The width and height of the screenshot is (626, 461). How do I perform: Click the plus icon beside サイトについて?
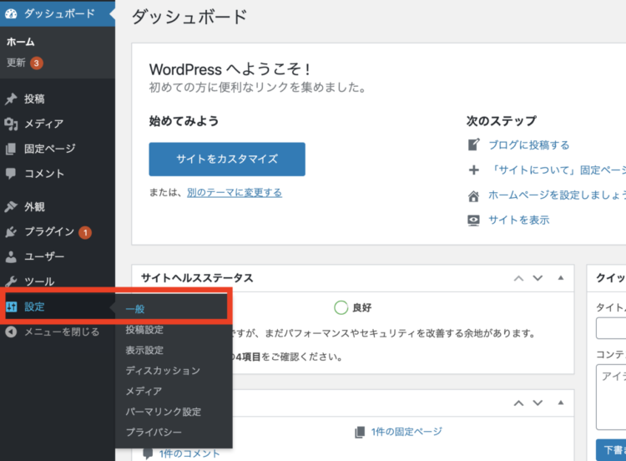(x=474, y=170)
